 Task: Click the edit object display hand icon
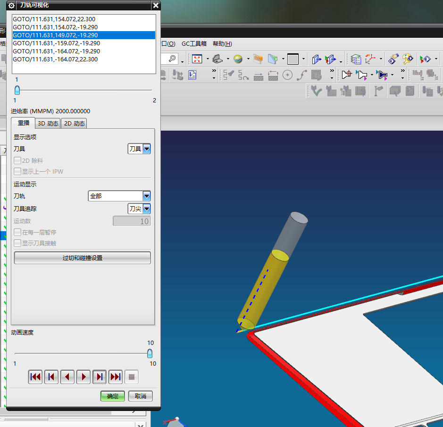(393, 59)
